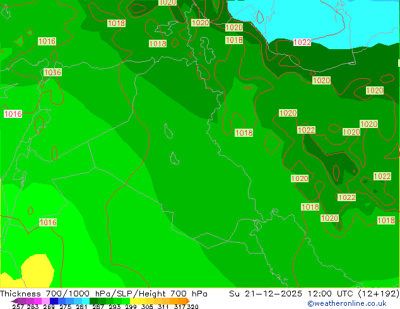
Task: Select the dark blue legend swatch
Action: (x=54, y=301)
